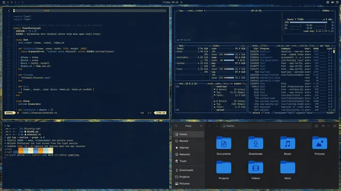
Task: Toggle btop mem box label
Action: click(181, 46)
